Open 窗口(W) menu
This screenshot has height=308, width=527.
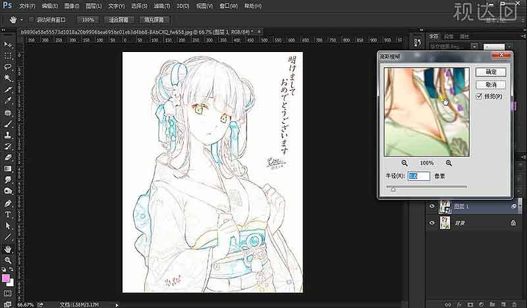click(x=228, y=6)
